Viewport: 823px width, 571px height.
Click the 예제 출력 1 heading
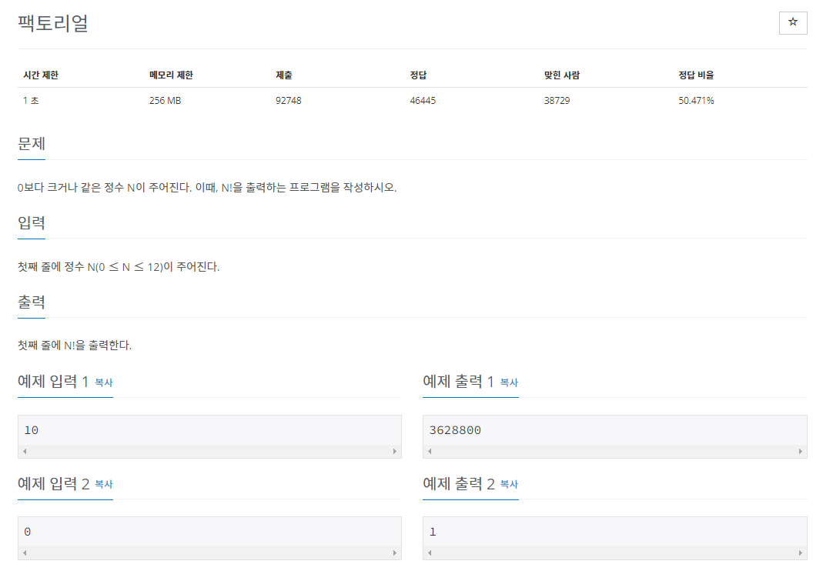pyautogui.click(x=458, y=382)
